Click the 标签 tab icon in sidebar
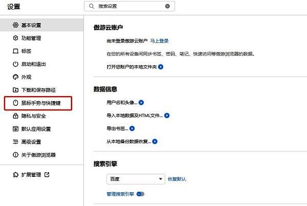Screen dimensions: 307x206 (15, 51)
